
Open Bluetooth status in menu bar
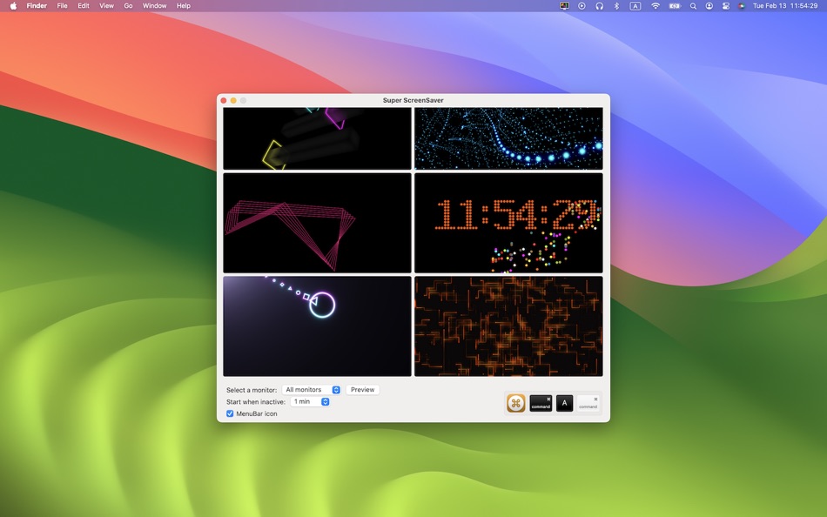(x=616, y=6)
